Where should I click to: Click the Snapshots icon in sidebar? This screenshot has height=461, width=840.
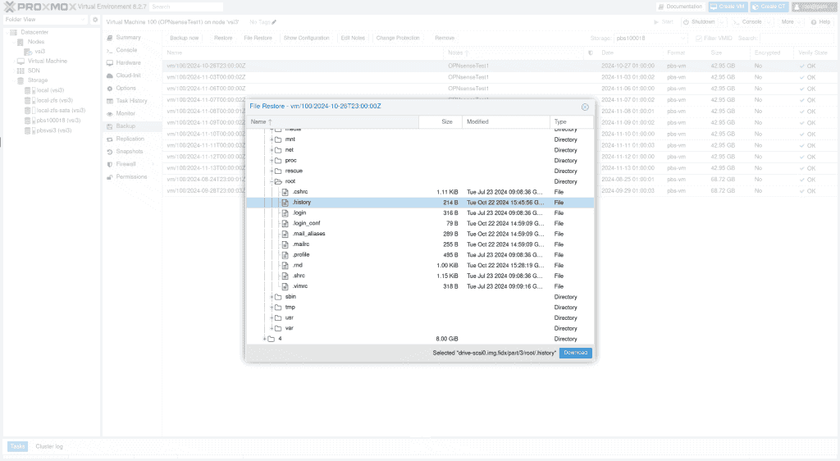point(109,152)
